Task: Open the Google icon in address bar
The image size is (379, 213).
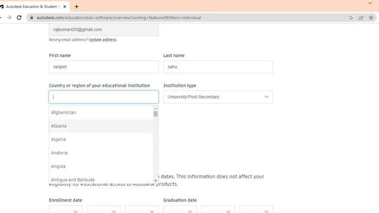Action: 351,18
